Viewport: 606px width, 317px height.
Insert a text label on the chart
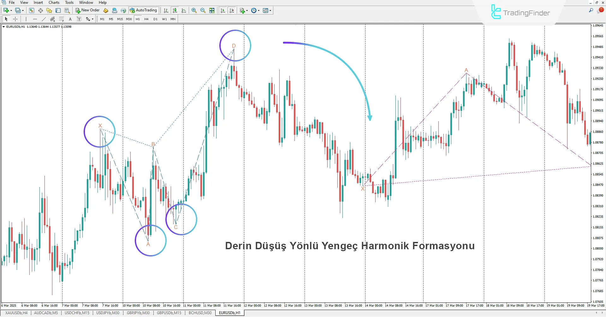coord(79,19)
